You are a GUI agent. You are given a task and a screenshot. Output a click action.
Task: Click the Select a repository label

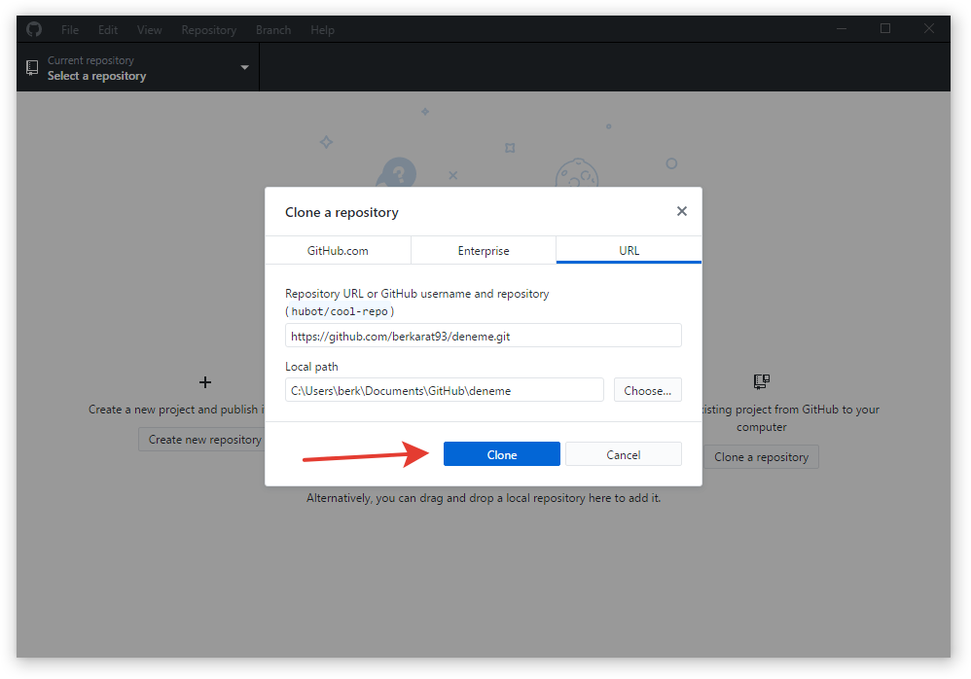pos(96,76)
